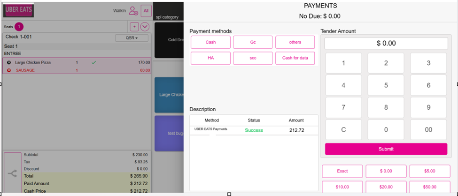Click the green checkmark on Large Chicken Pizza
Screen dimensions: 458x196
coord(94,62)
